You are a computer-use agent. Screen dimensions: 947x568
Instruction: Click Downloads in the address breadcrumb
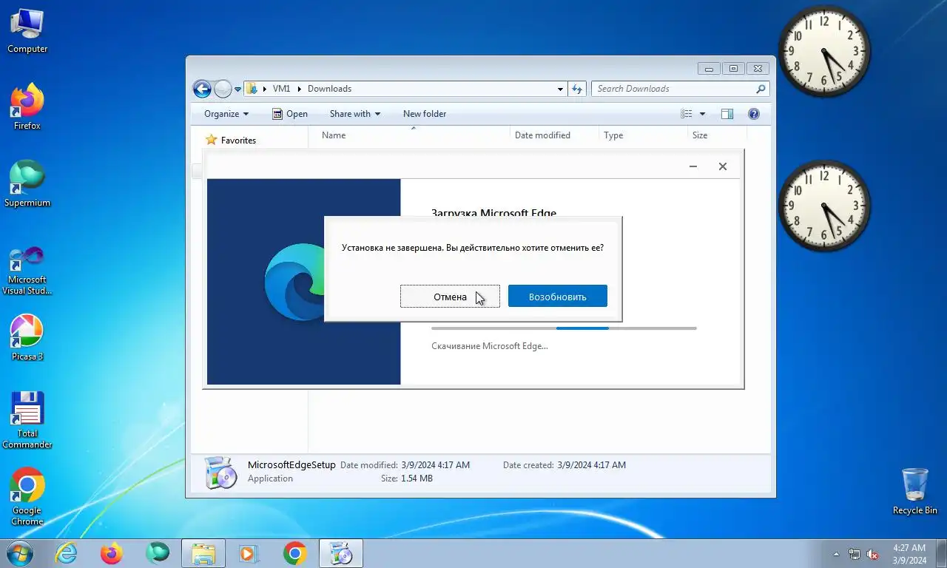click(x=329, y=89)
